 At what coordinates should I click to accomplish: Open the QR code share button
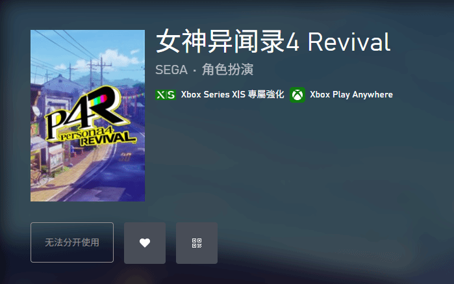click(197, 243)
